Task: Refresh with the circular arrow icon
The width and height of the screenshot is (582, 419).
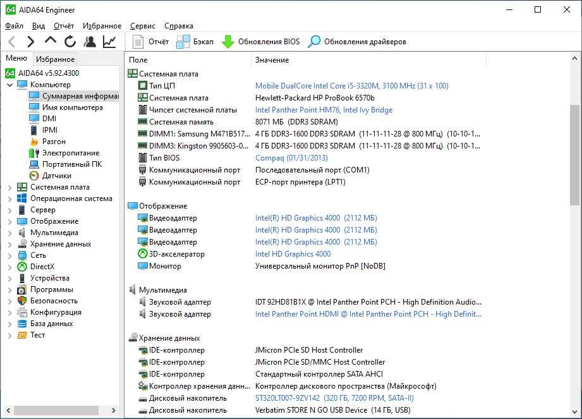Action: 70,42
